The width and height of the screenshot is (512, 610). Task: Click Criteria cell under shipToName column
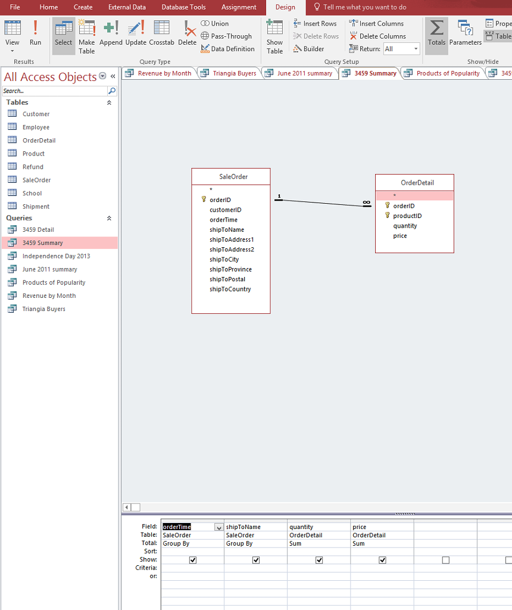click(256, 568)
